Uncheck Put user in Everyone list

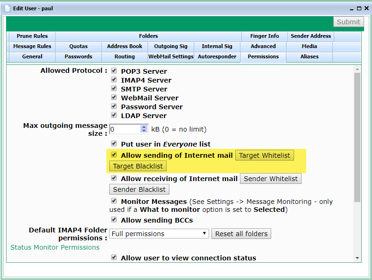click(x=114, y=144)
